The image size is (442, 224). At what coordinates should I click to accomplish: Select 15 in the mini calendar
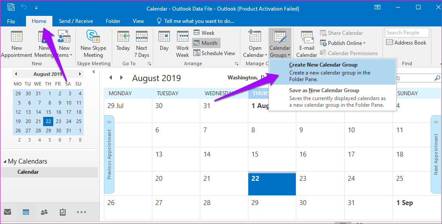tap(48, 112)
